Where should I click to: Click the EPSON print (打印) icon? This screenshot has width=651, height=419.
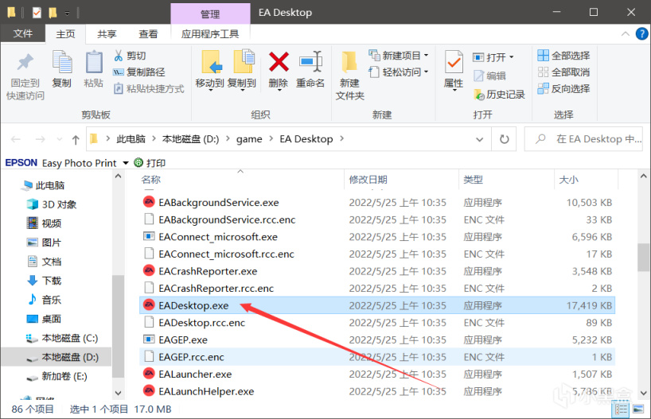click(138, 163)
